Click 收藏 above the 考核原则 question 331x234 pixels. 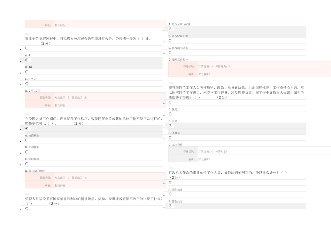click(171, 83)
